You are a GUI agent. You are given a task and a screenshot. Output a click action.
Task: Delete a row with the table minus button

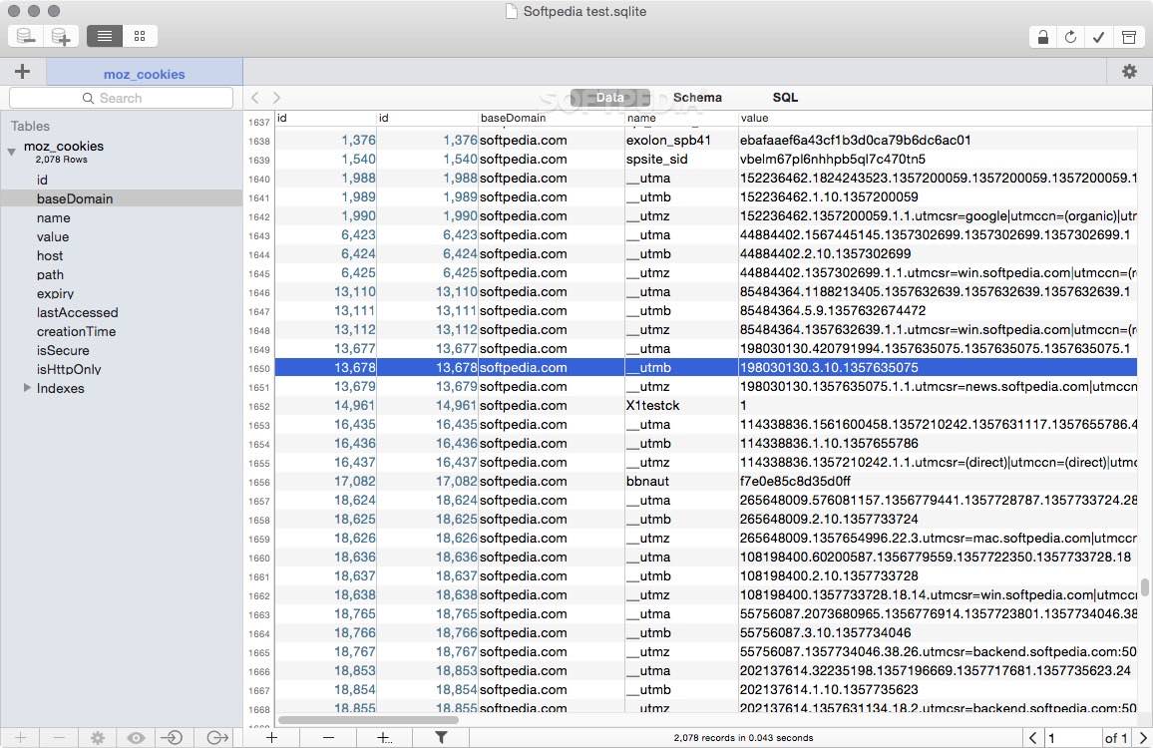[x=328, y=738]
